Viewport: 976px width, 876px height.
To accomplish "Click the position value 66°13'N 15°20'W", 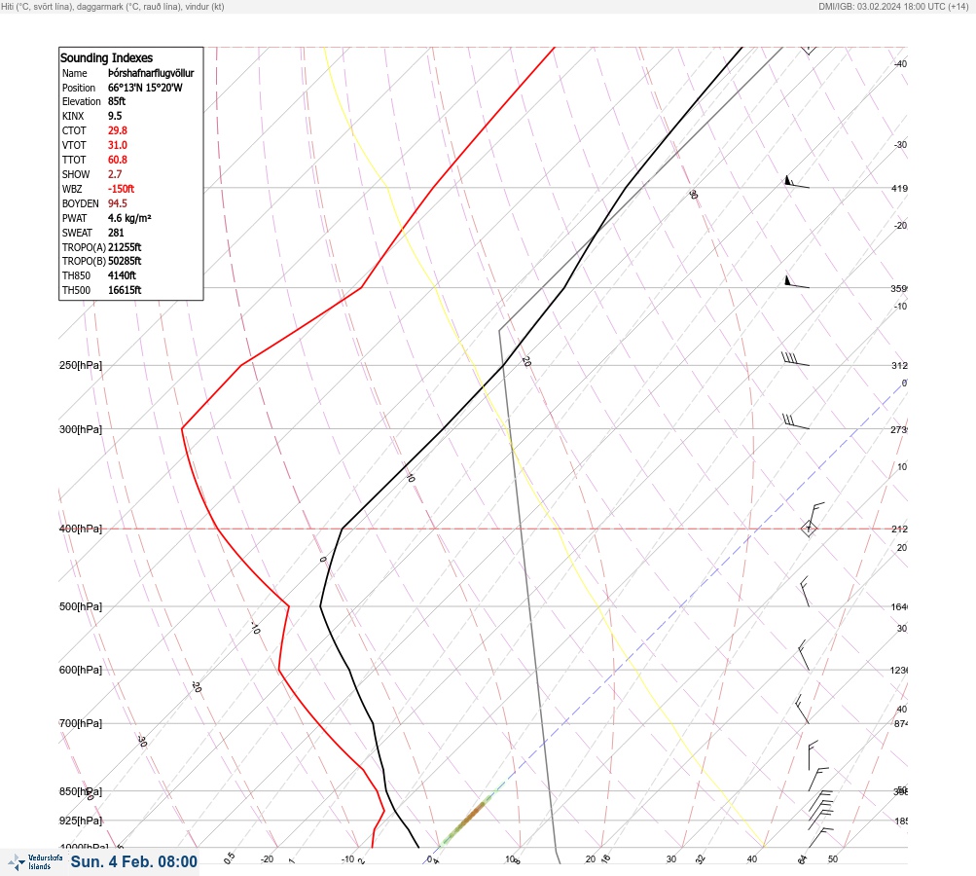I will 145,88.
